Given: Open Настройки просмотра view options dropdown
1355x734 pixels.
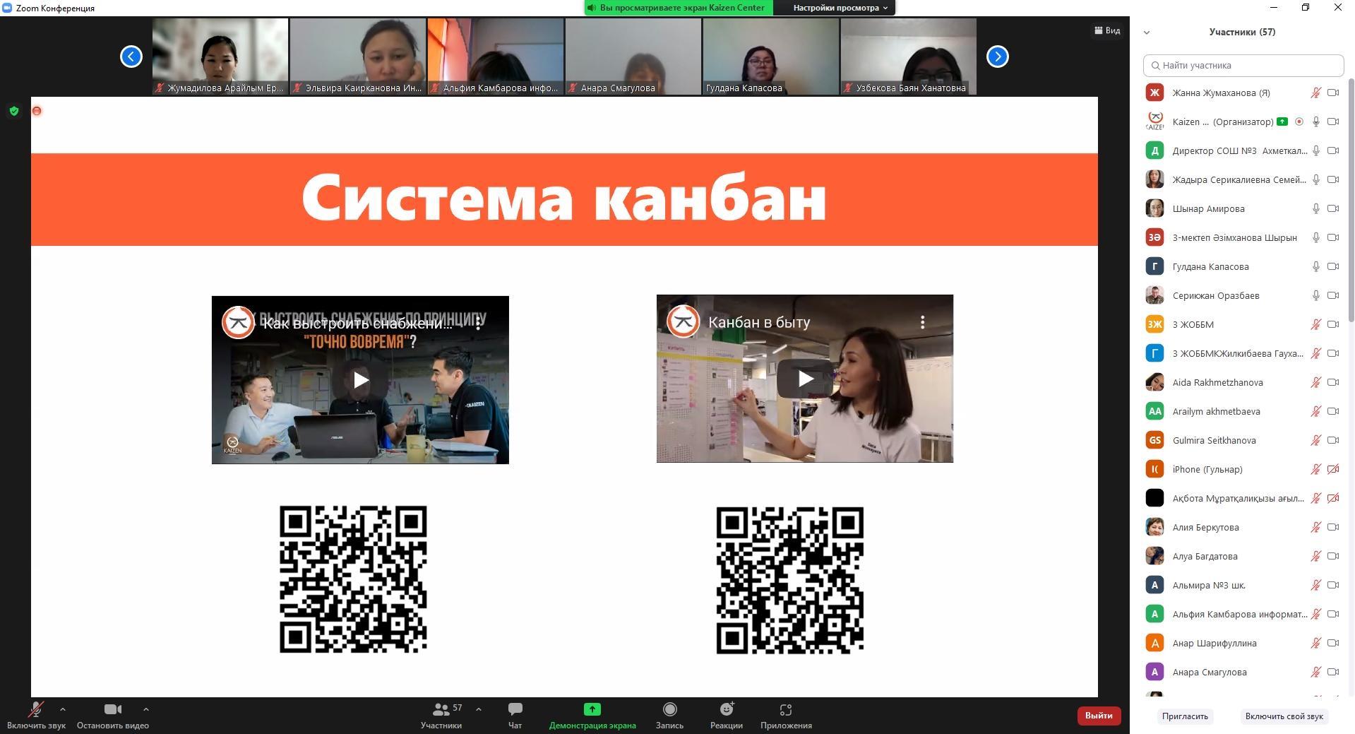Looking at the screenshot, I should 840,8.
